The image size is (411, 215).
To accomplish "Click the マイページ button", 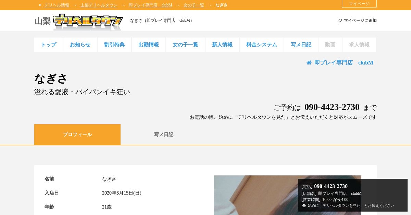I will point(359,4).
